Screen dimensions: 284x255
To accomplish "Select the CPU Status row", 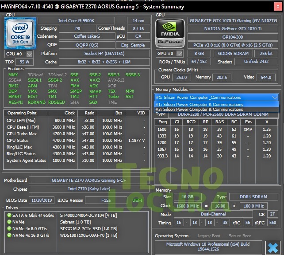I will coord(76,141).
